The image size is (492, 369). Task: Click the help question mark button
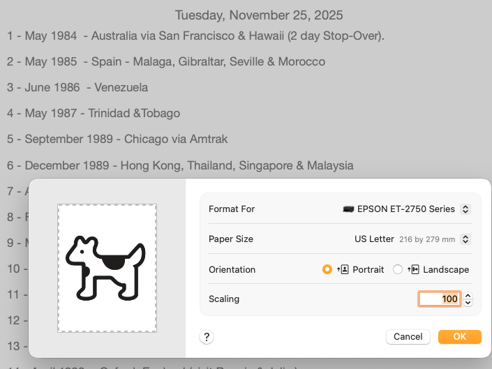pyautogui.click(x=207, y=337)
